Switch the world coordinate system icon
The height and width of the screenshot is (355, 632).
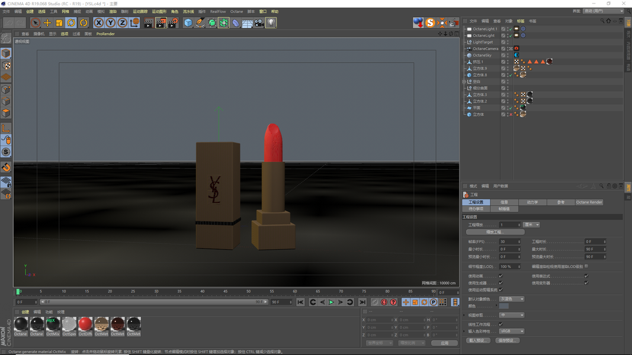coord(134,23)
